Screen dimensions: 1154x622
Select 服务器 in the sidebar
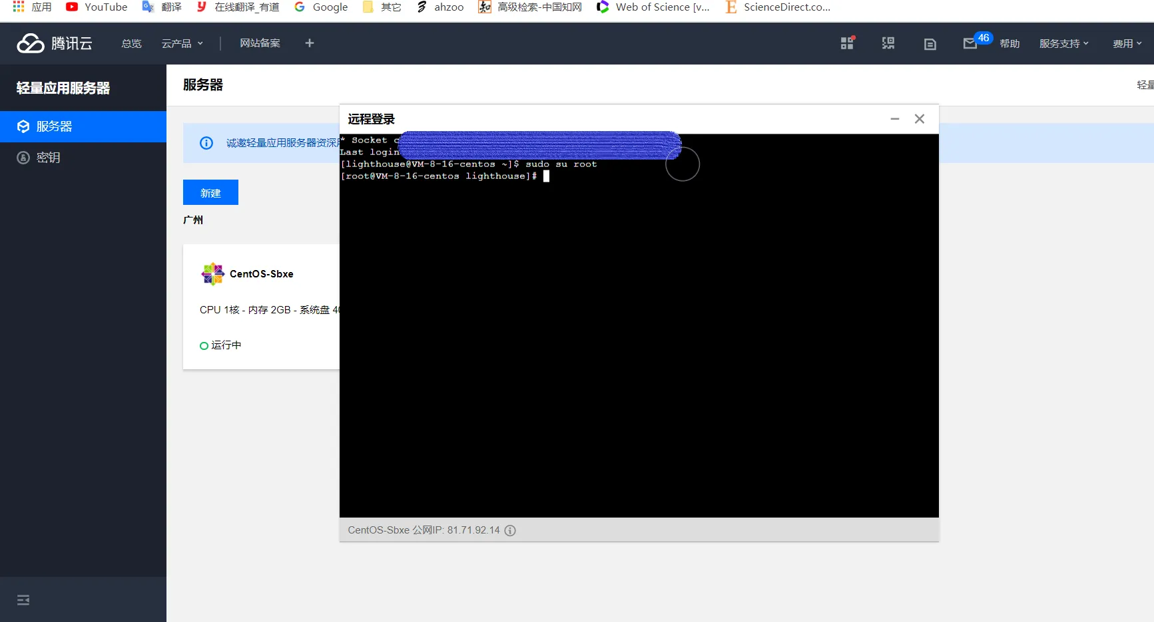54,126
